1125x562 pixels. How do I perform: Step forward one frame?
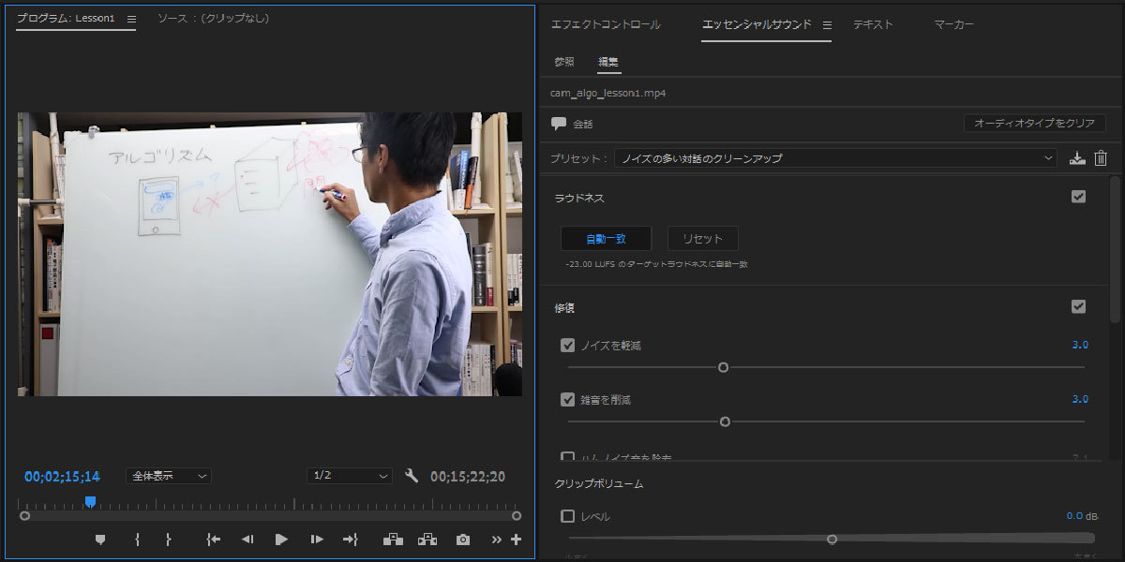click(317, 539)
